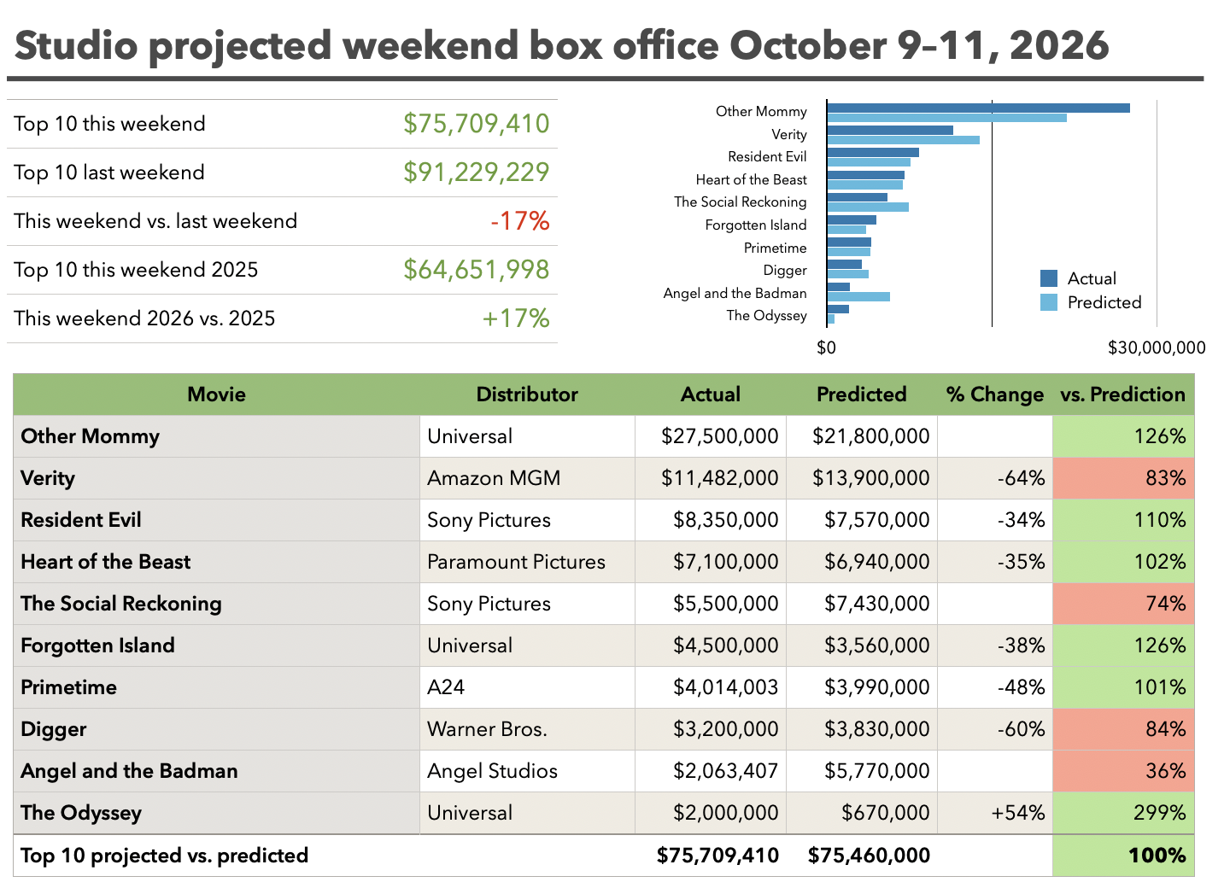
Task: Click the Actual column header
Action: (x=711, y=394)
